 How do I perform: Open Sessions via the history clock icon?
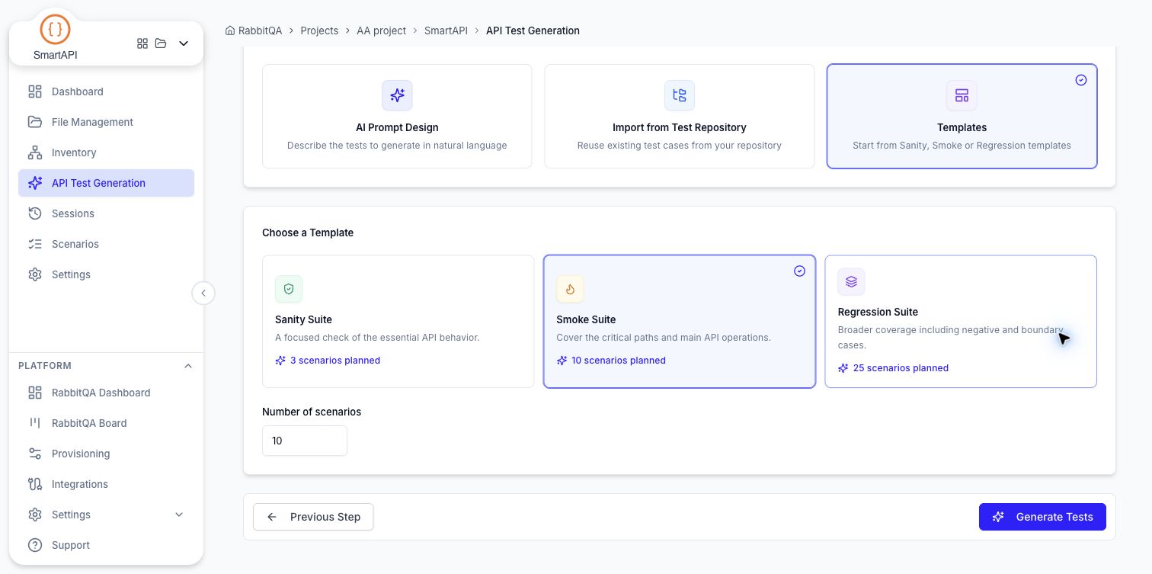pos(35,213)
